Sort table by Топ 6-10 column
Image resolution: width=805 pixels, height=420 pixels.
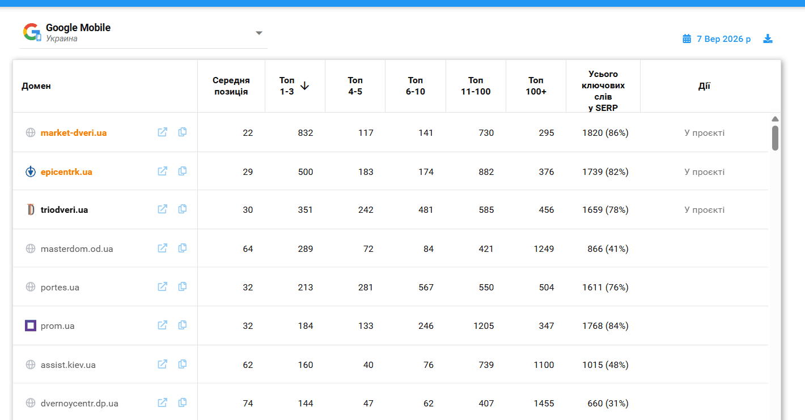click(416, 86)
